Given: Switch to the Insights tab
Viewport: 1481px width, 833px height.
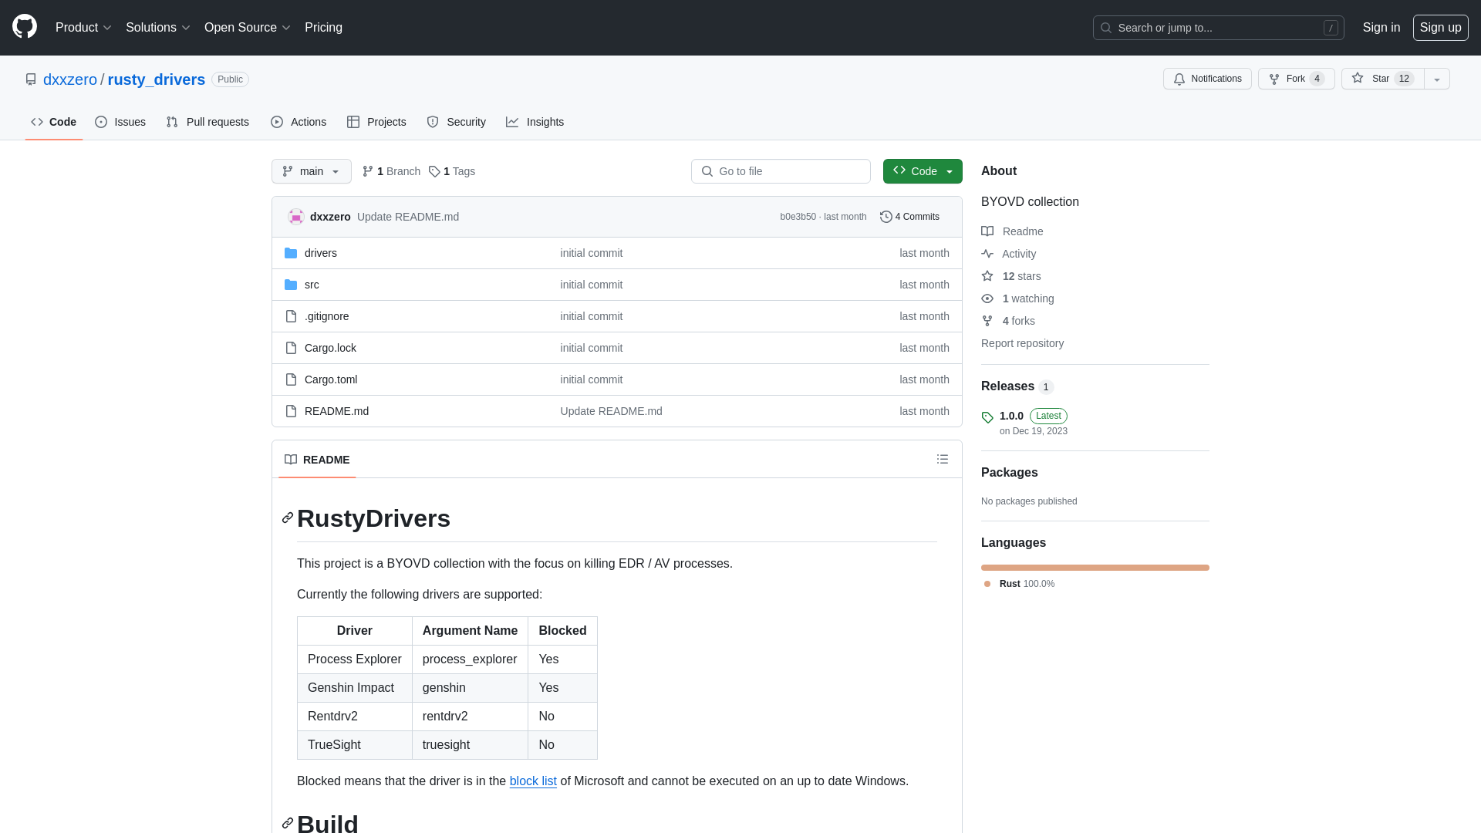Looking at the screenshot, I should tap(535, 122).
